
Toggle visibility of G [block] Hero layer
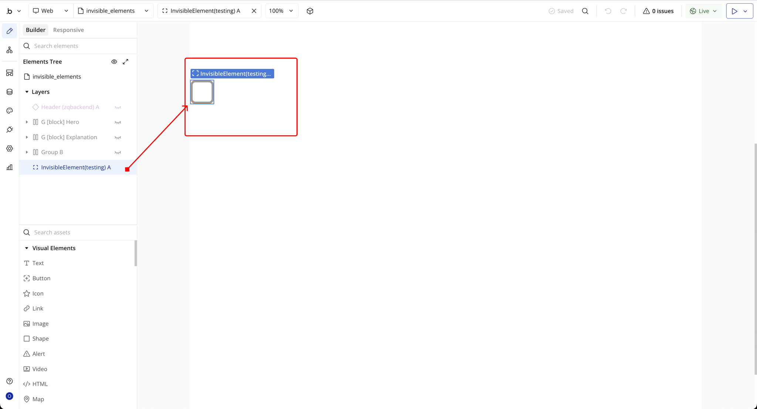[118, 122]
